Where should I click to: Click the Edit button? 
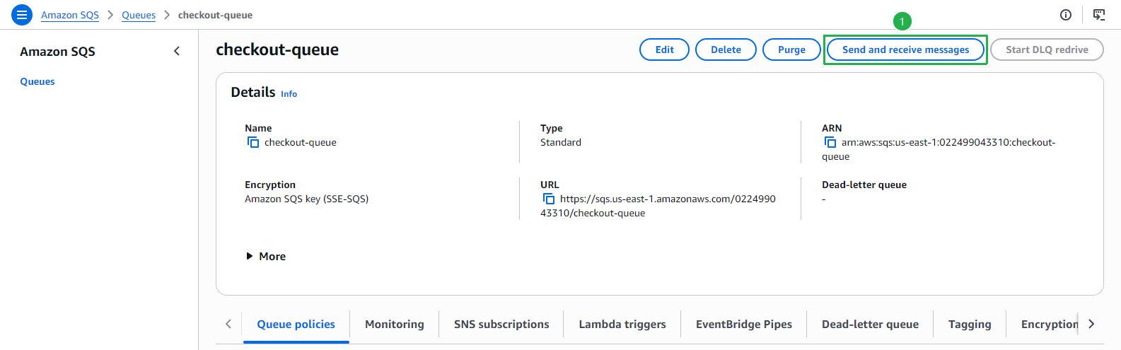click(x=664, y=49)
